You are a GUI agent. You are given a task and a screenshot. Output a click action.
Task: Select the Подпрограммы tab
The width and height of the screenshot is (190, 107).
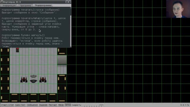[43, 5]
